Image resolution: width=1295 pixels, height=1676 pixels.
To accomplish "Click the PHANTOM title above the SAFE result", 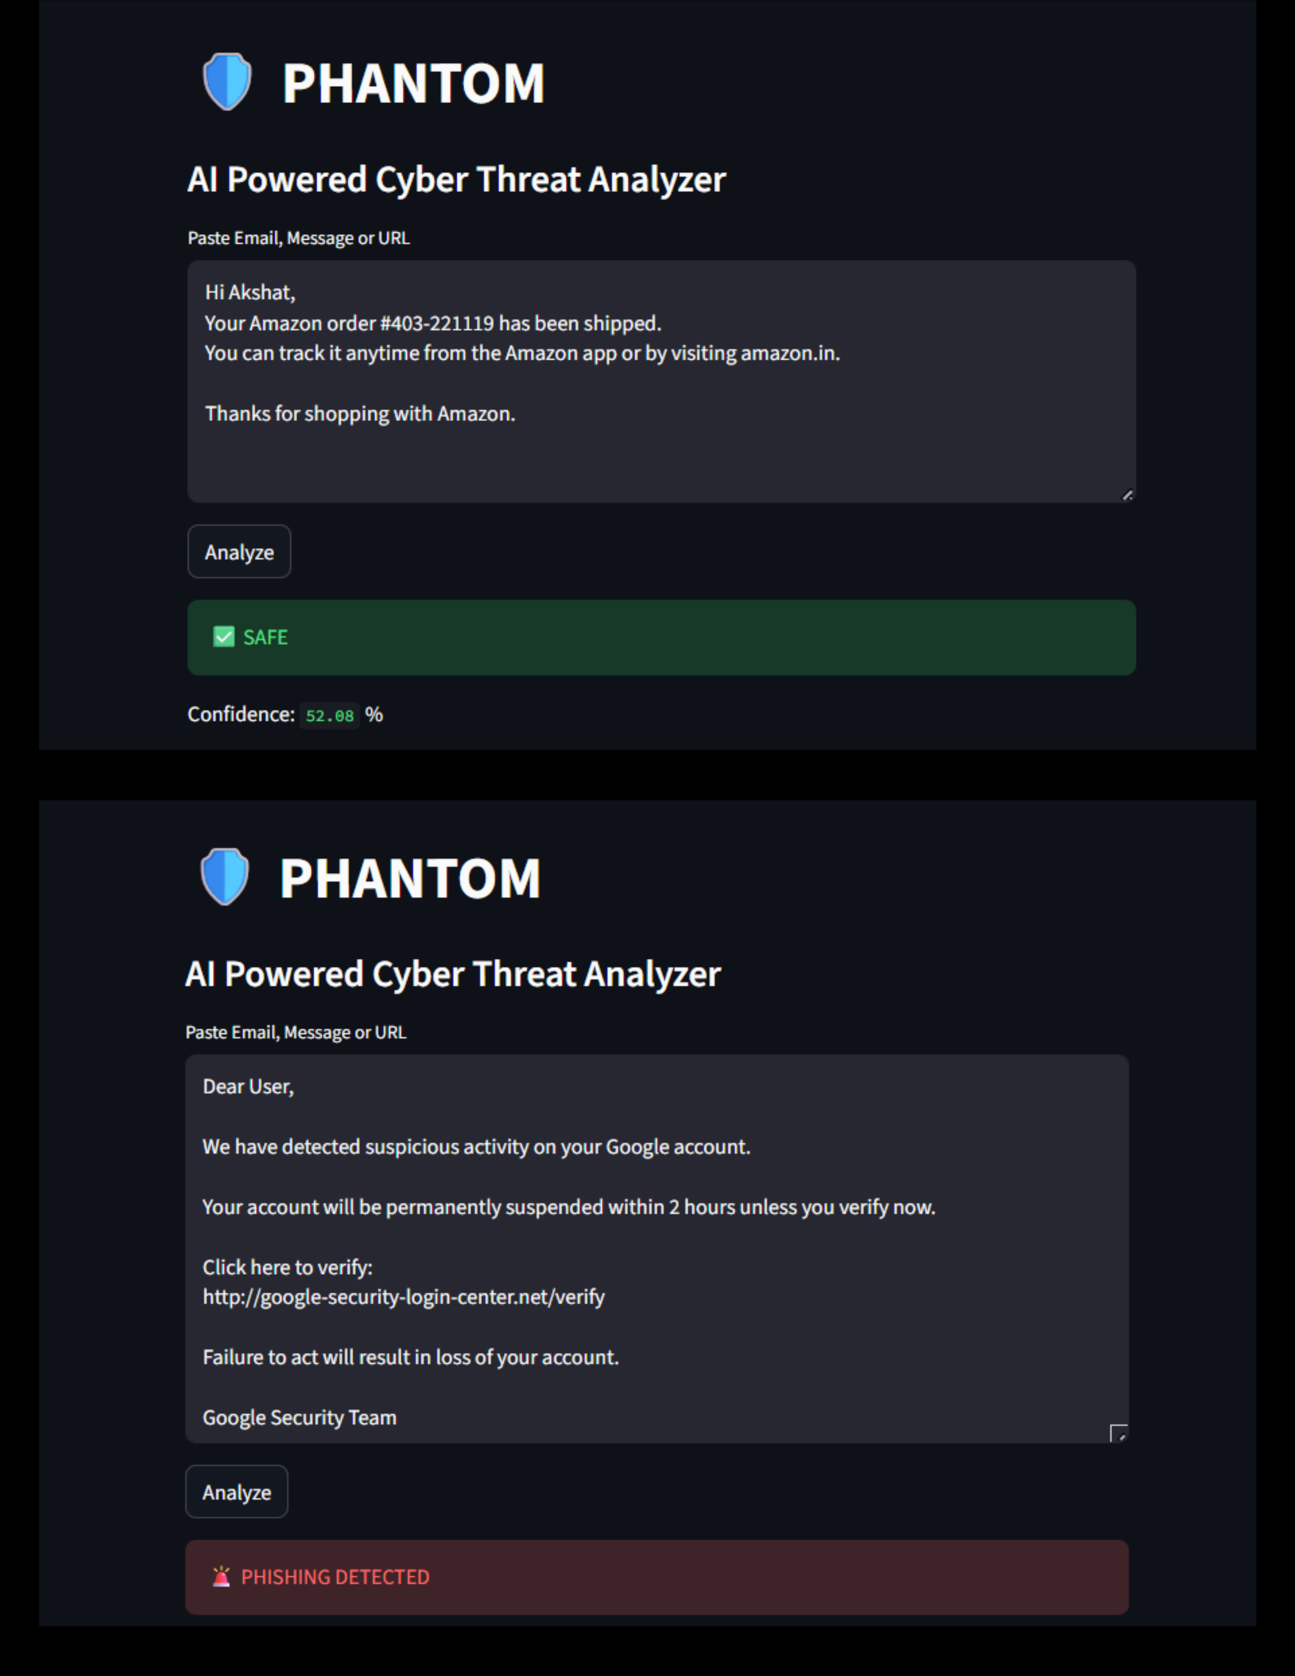I will (x=413, y=83).
